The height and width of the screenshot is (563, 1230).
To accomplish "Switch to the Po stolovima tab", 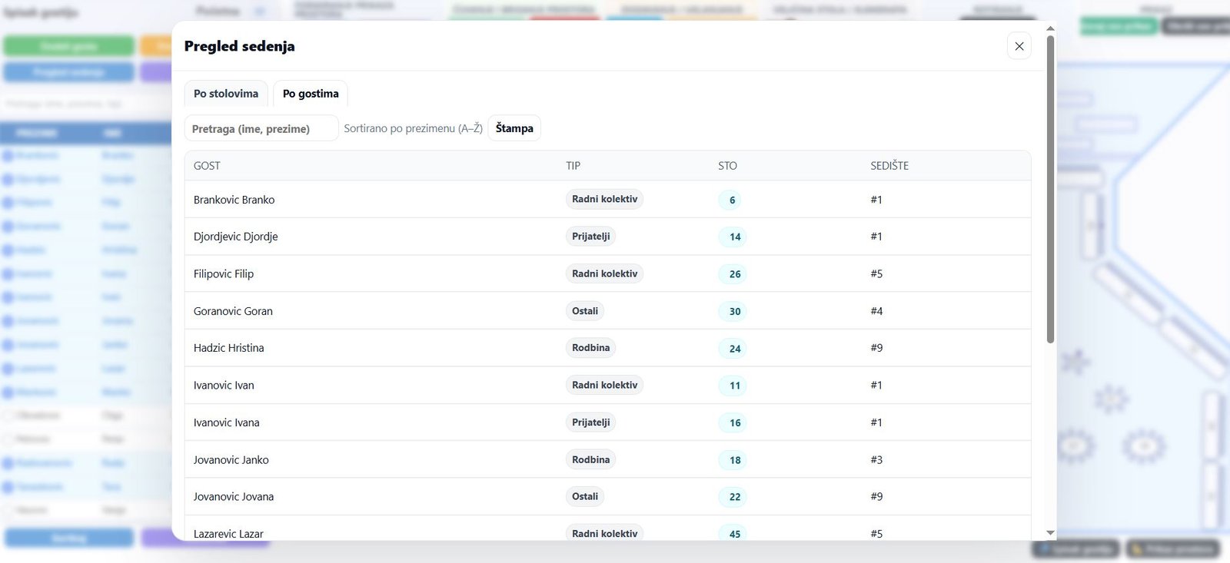I will (x=226, y=94).
